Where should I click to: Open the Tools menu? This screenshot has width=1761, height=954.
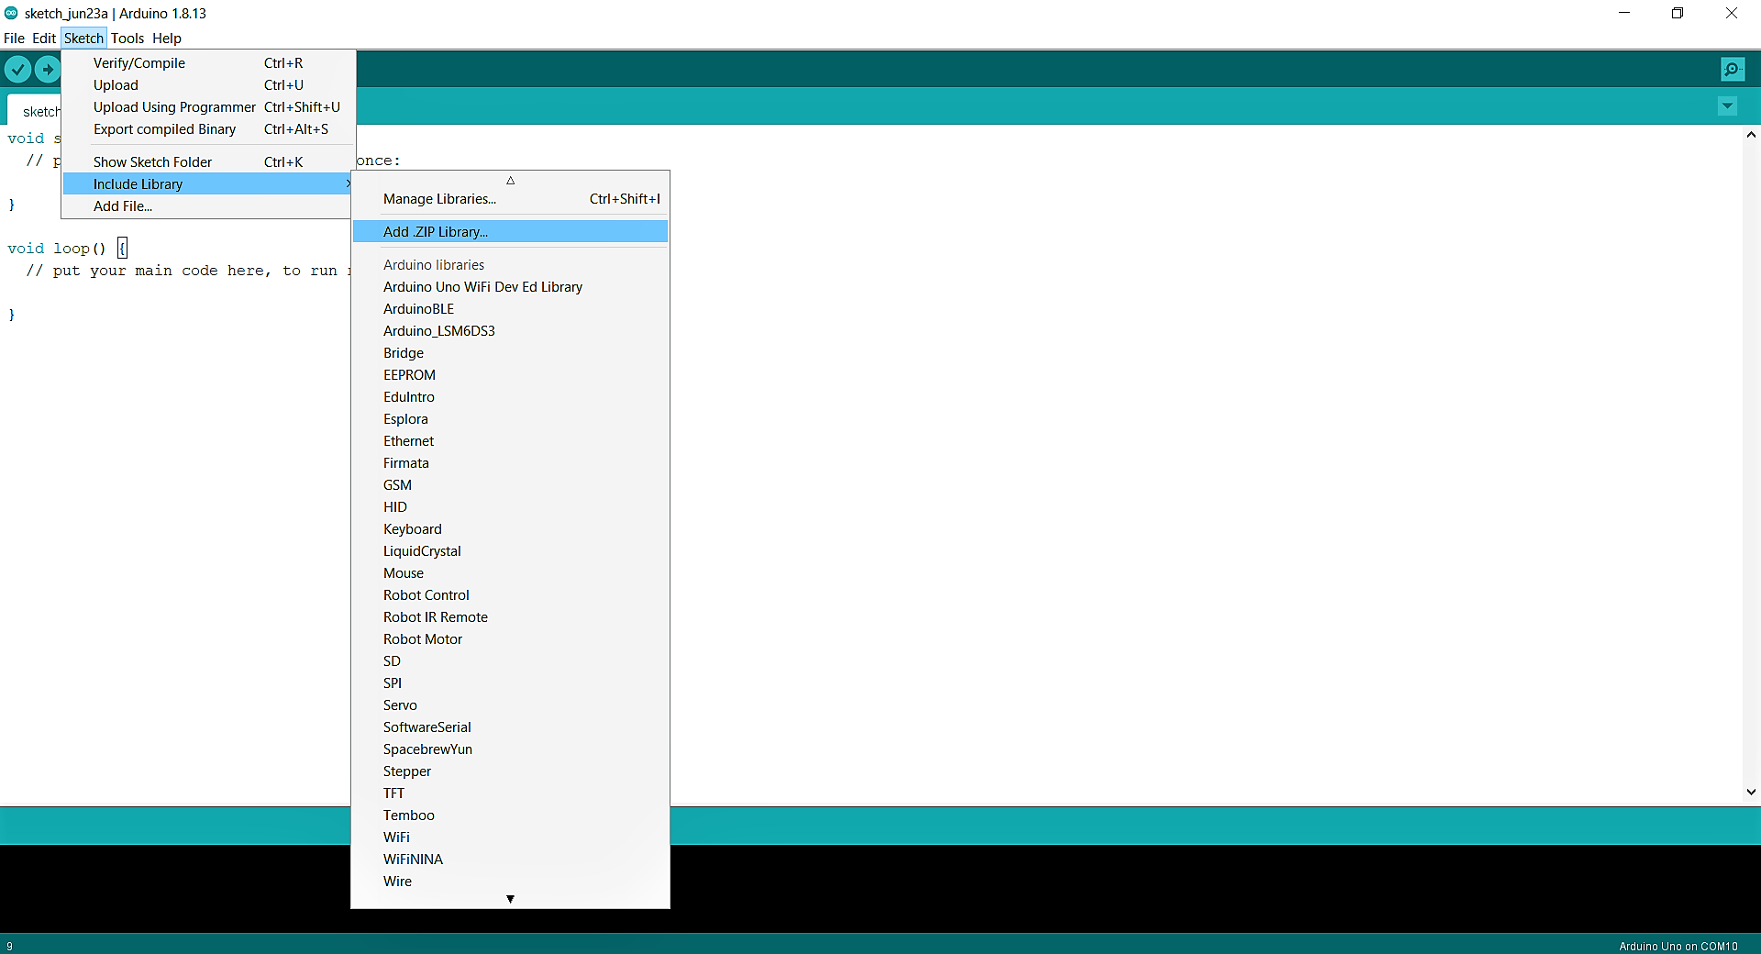pyautogui.click(x=127, y=39)
